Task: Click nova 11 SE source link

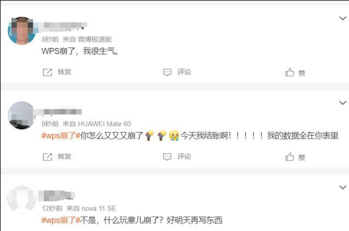Action: 99,208
